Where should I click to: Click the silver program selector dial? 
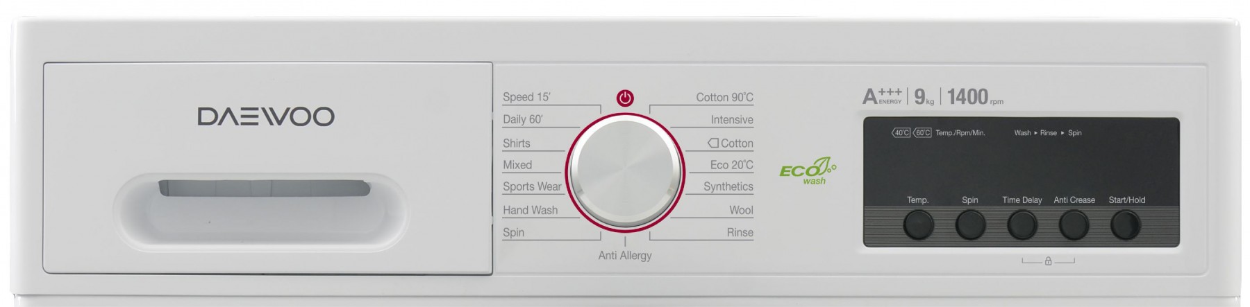[625, 173]
